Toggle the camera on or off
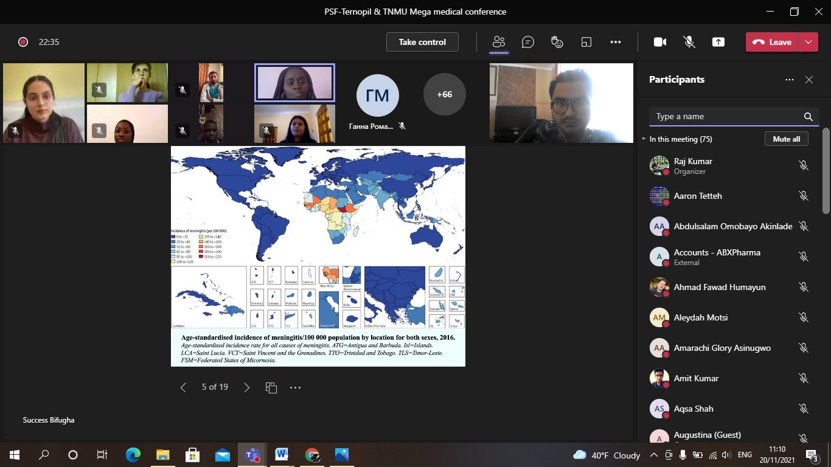 (660, 42)
